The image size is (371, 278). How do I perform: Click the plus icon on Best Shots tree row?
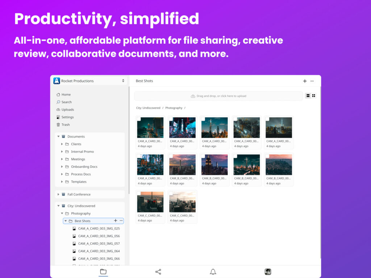116,221
